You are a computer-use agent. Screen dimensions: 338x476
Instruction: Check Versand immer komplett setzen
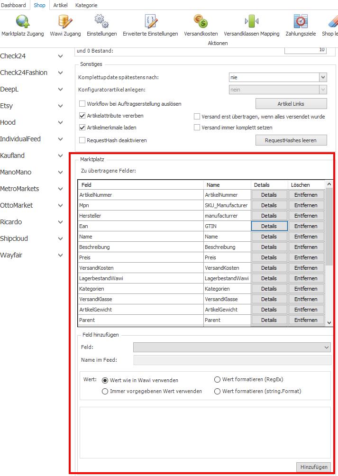click(197, 128)
